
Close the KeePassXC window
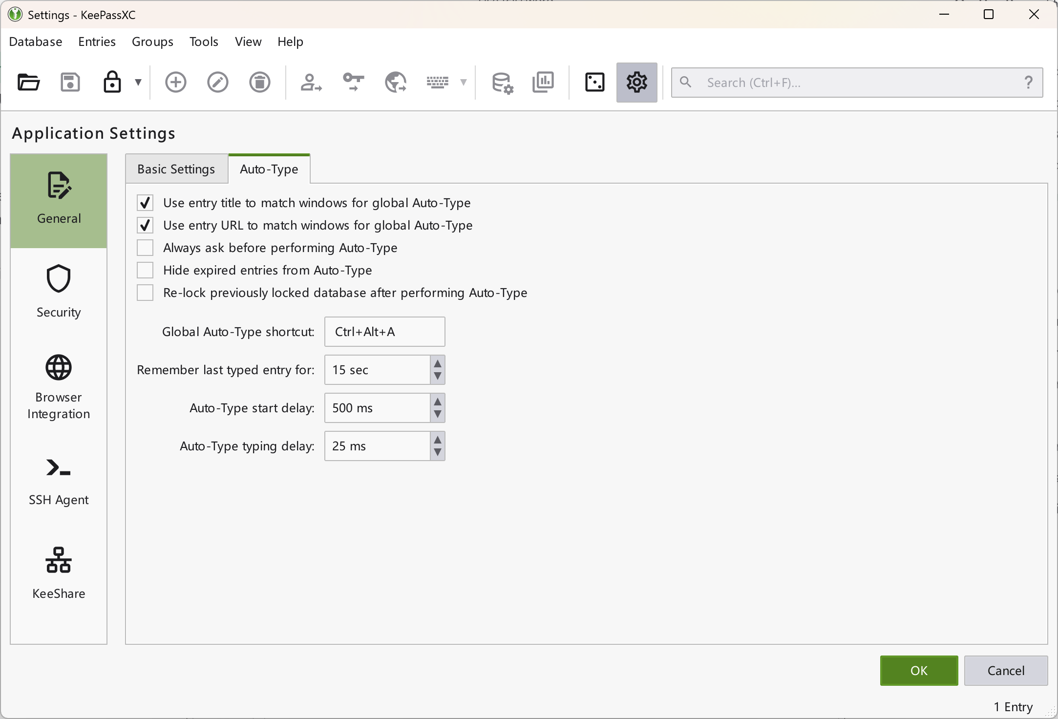click(1034, 15)
